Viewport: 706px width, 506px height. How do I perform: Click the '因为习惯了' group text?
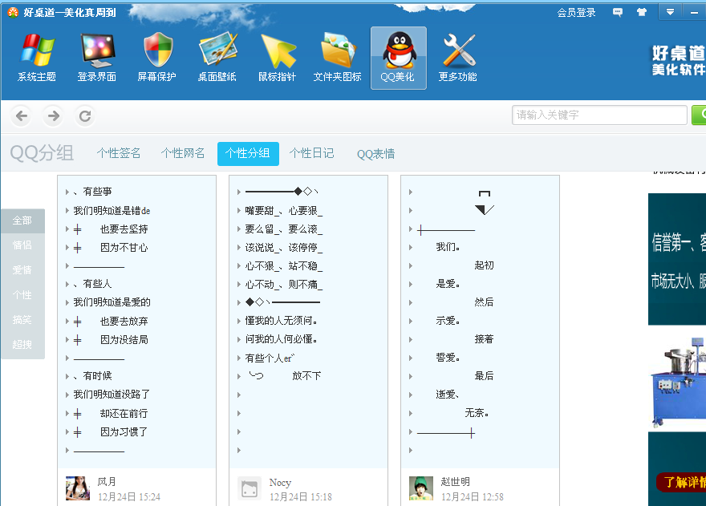(124, 432)
